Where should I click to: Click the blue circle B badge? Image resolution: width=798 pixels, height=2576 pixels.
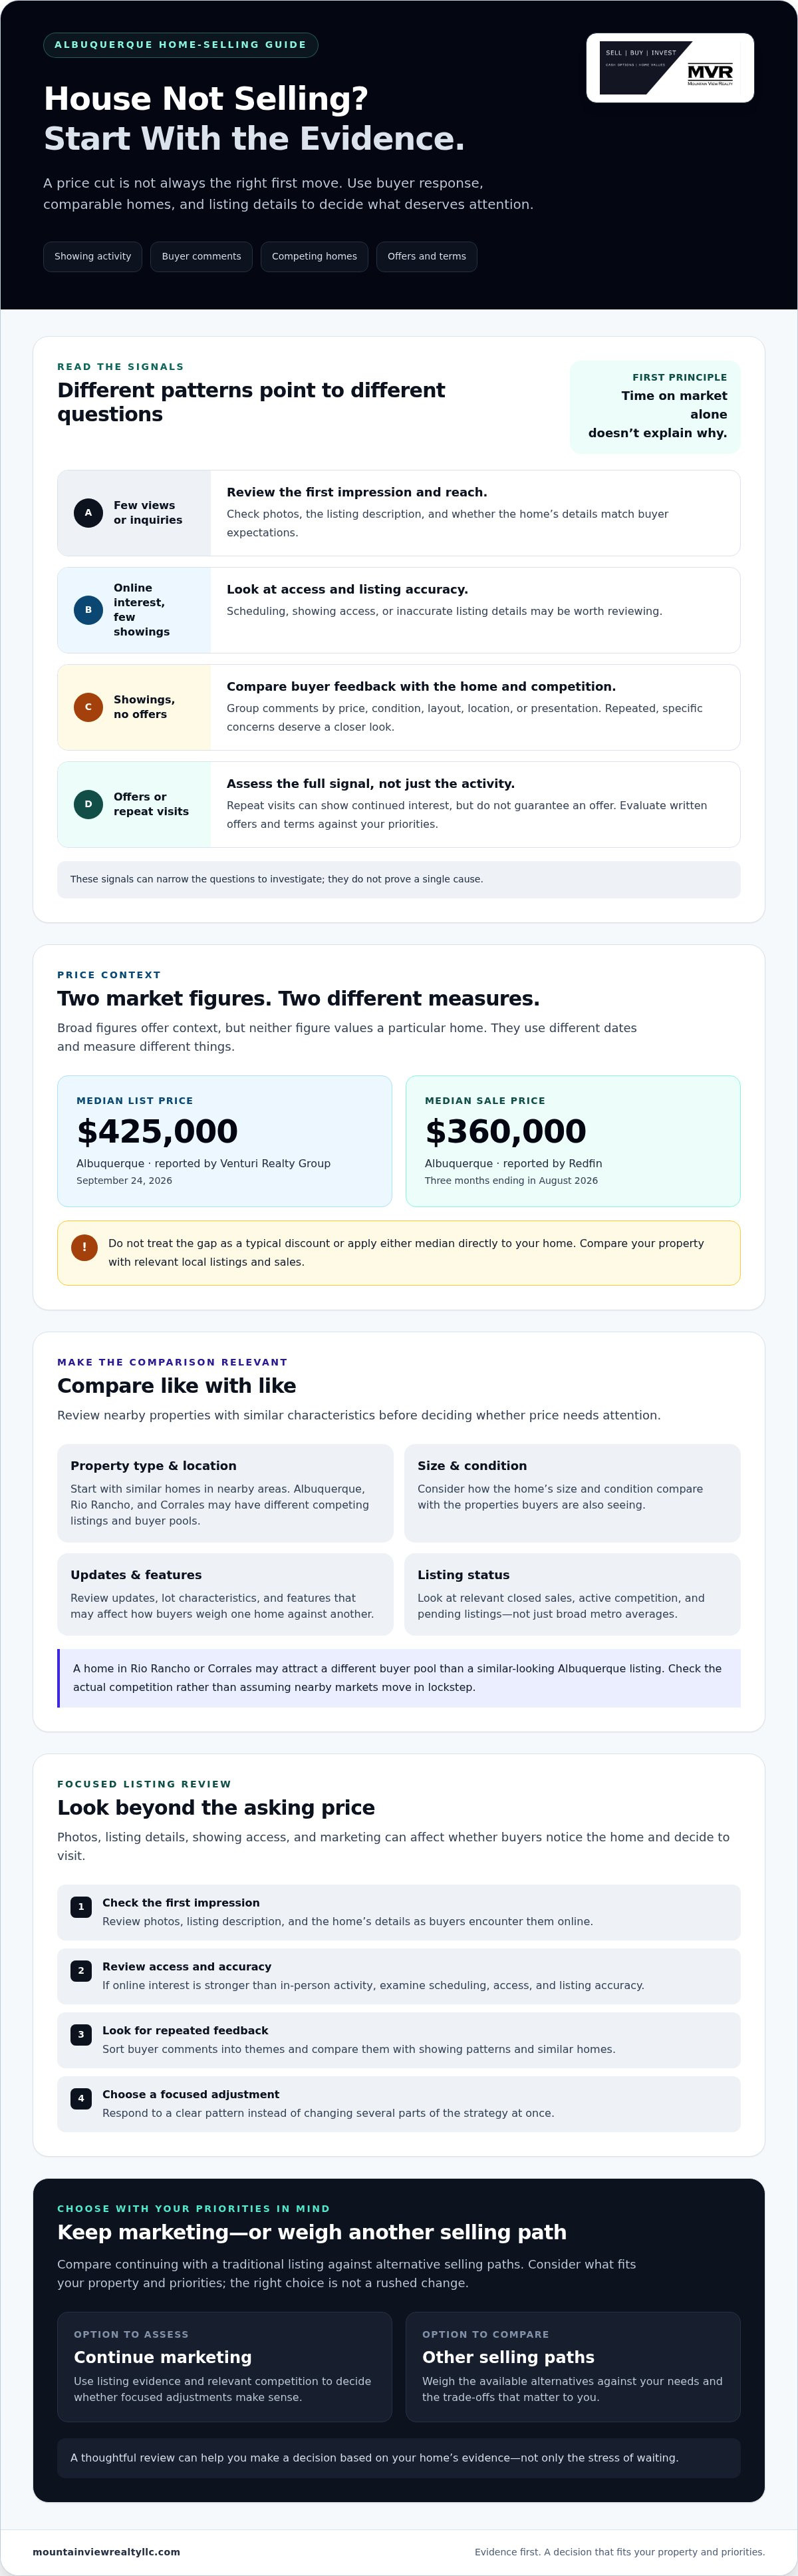(x=88, y=610)
